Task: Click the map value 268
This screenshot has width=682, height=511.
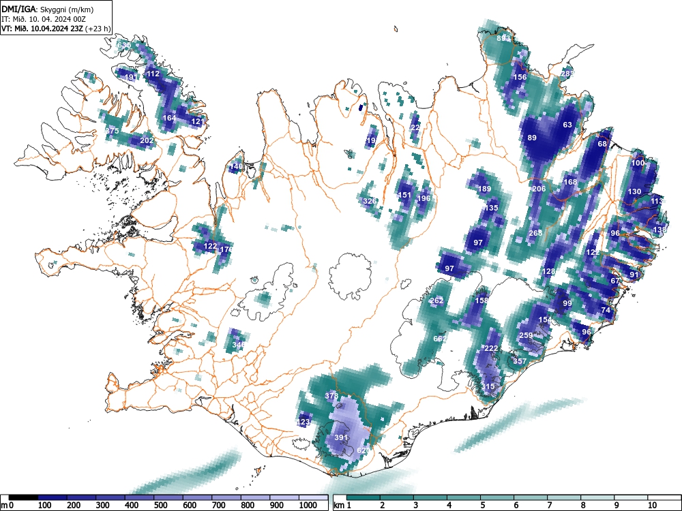Action: (x=535, y=233)
